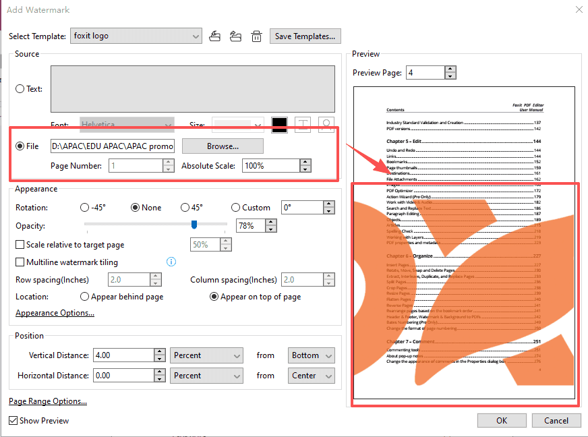Select the 45° rotation option
Viewport: 588px width, 437px height.
tap(185, 208)
